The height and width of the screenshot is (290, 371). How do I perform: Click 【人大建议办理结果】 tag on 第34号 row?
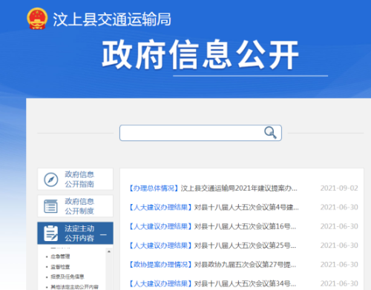click(160, 283)
